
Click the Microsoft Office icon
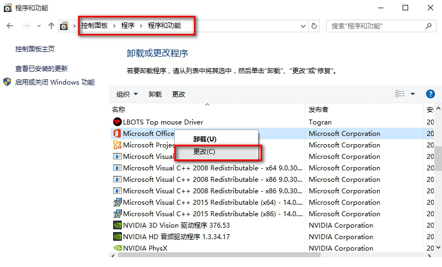pyautogui.click(x=117, y=133)
